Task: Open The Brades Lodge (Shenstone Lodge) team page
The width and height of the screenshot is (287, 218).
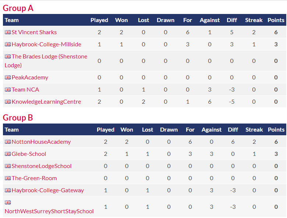Action: 46,61
